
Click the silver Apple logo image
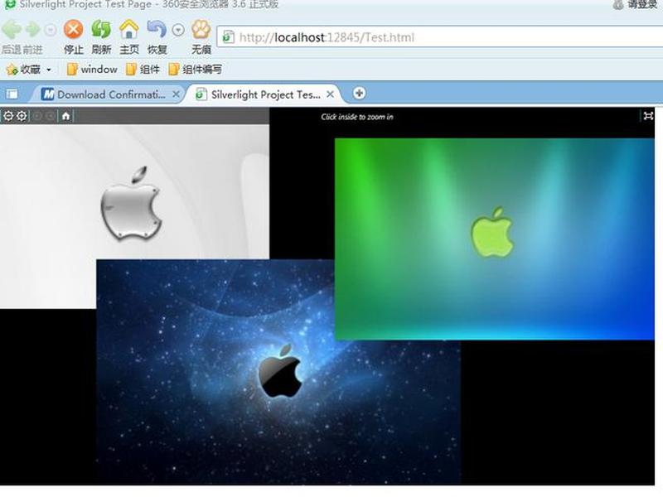131,204
